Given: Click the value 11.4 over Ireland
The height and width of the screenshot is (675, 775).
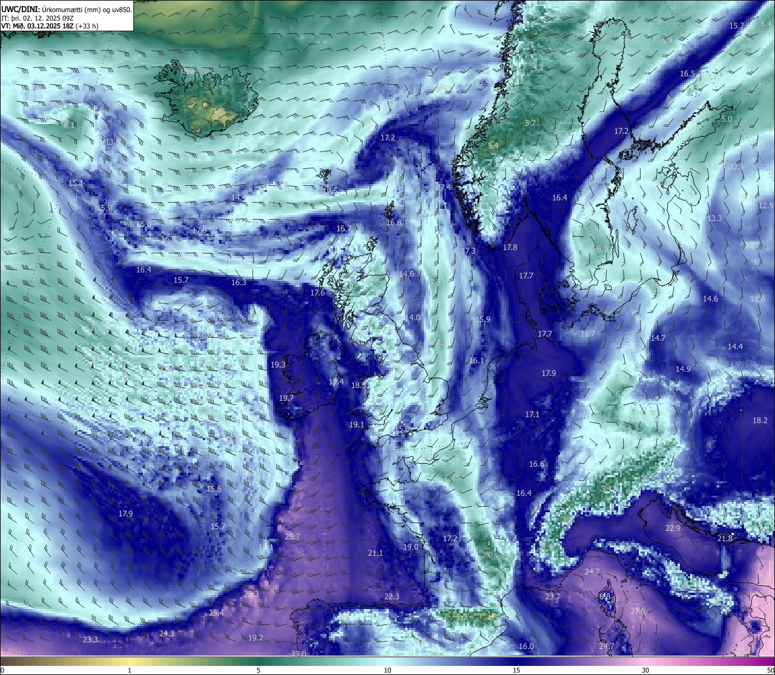Looking at the screenshot, I should (336, 381).
